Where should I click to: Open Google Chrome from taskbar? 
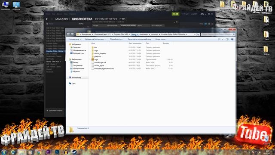pos(39,152)
